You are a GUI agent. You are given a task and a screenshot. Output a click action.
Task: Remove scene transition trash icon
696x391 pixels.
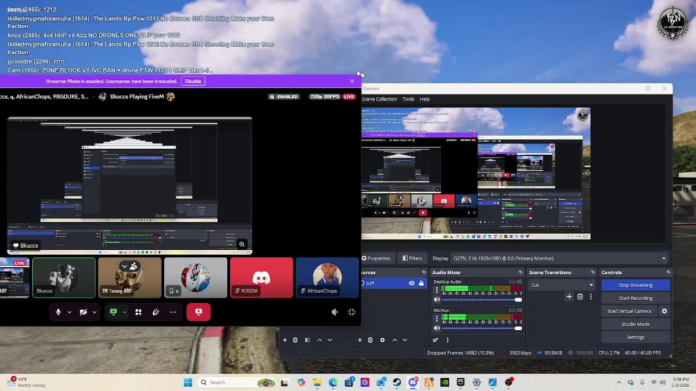[580, 297]
